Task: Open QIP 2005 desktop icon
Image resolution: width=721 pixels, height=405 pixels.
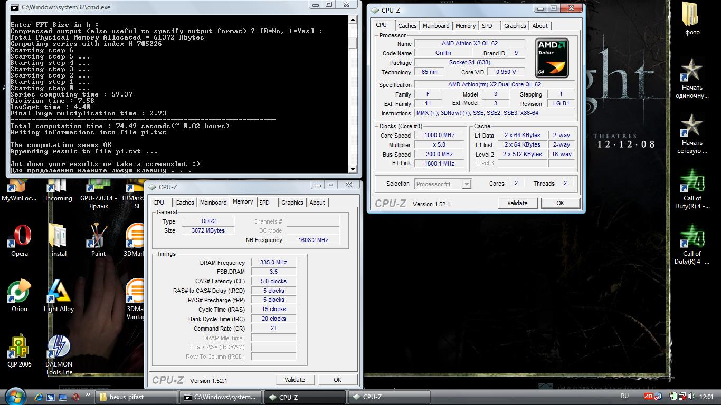Action: coord(20,351)
